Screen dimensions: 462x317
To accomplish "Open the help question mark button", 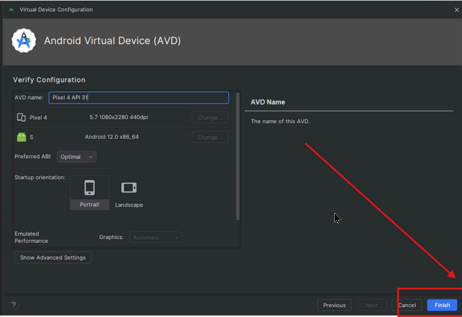I will (14, 305).
